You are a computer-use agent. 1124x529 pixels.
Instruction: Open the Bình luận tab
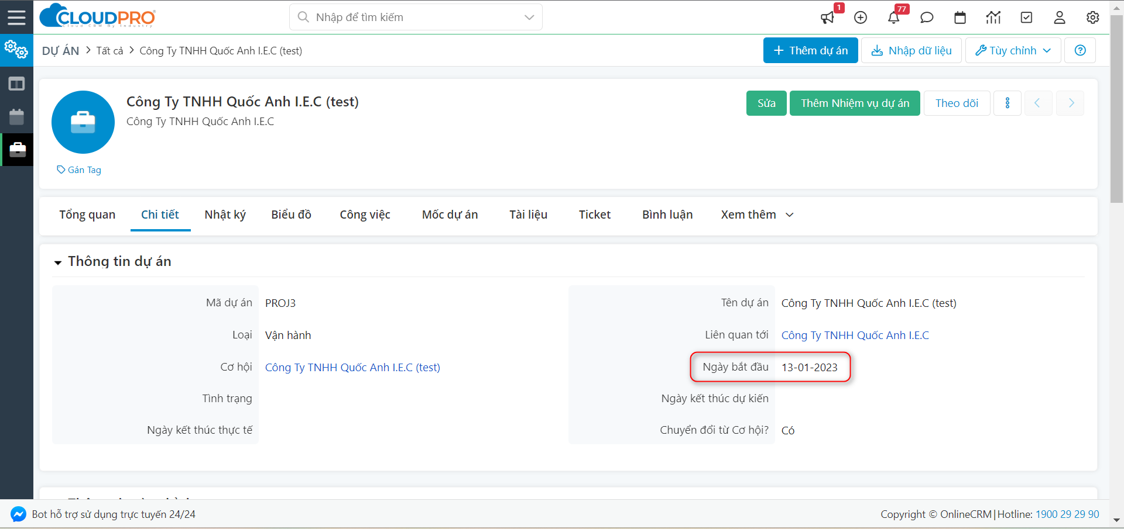(x=667, y=215)
